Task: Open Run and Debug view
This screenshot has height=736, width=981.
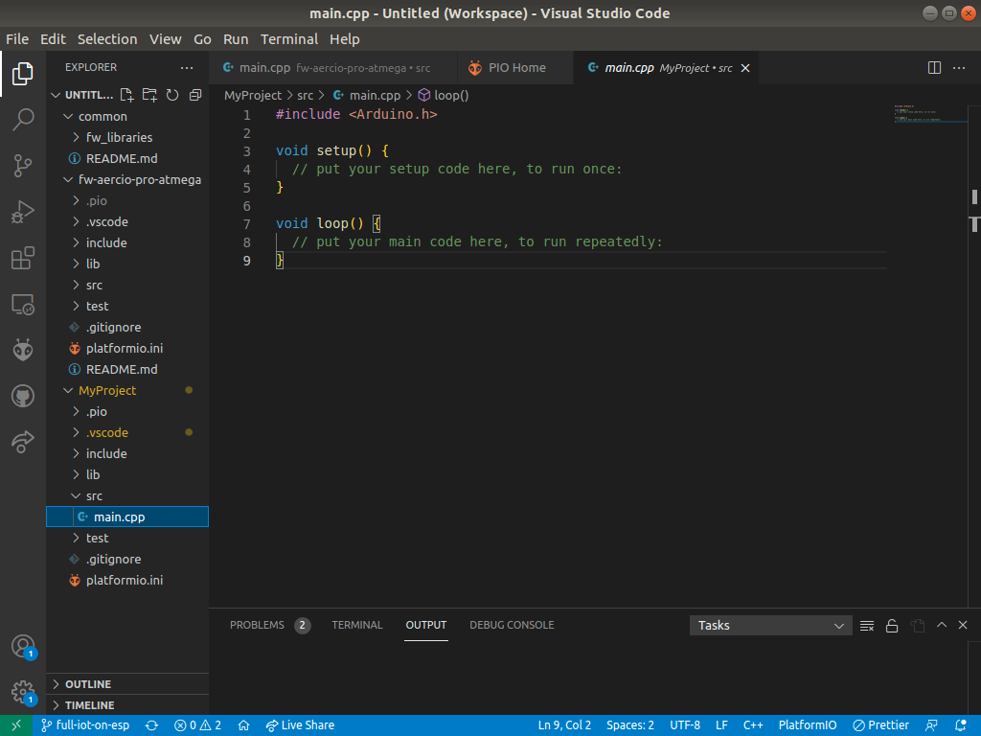Action: (x=23, y=212)
